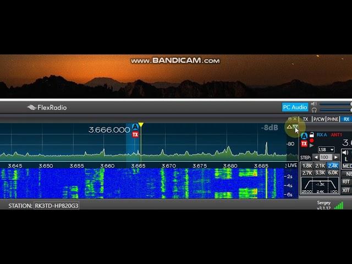The height and width of the screenshot is (264, 352).
Task: Open the TX tab in the right panel
Action: 305,119
